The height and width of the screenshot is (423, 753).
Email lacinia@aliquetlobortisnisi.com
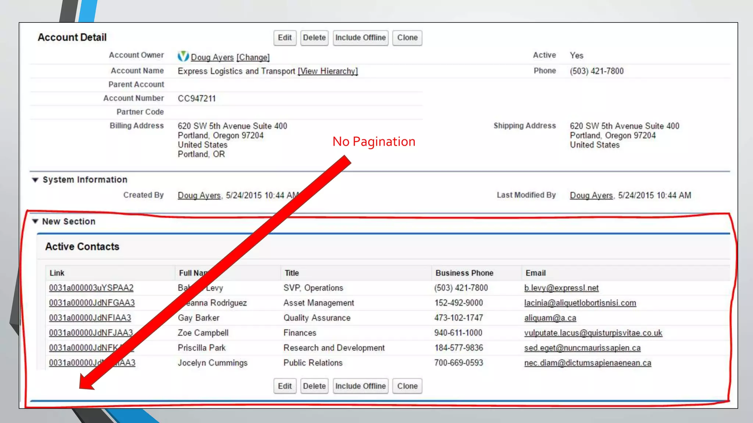point(580,303)
